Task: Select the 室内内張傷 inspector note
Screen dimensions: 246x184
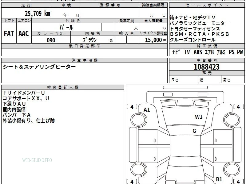Action: point(14,109)
